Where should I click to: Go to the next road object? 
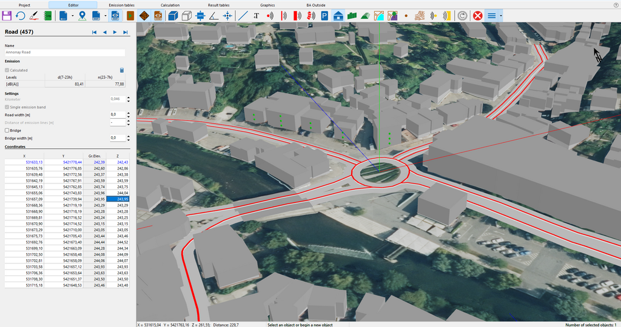point(115,32)
